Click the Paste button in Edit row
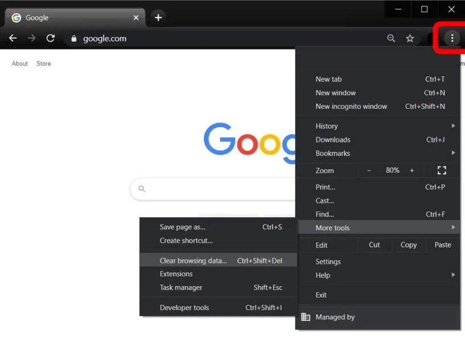This screenshot has height=342, width=465. coord(443,245)
